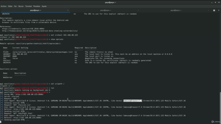Click the SRVPORT 8080 value
Image resolution: width=221 pixels, height=124 pixels.
click(x=15, y=56)
